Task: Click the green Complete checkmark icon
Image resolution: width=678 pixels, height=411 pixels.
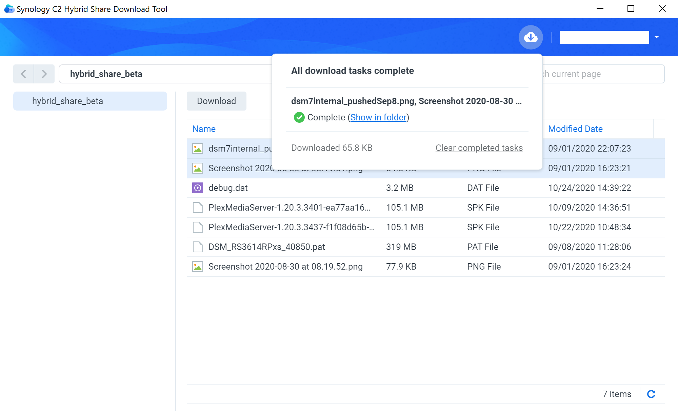Action: click(299, 117)
